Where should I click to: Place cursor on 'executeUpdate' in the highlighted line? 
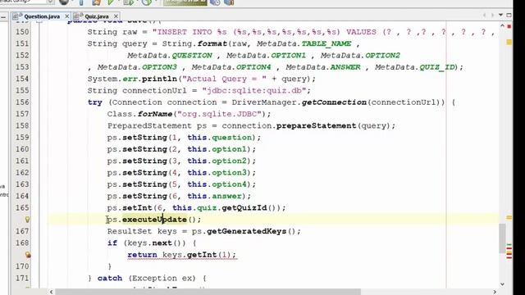(x=154, y=220)
